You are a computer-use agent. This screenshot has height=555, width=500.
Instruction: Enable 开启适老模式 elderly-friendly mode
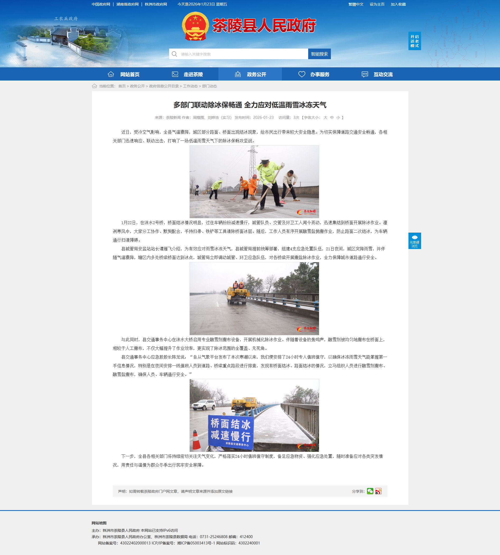[414, 41]
